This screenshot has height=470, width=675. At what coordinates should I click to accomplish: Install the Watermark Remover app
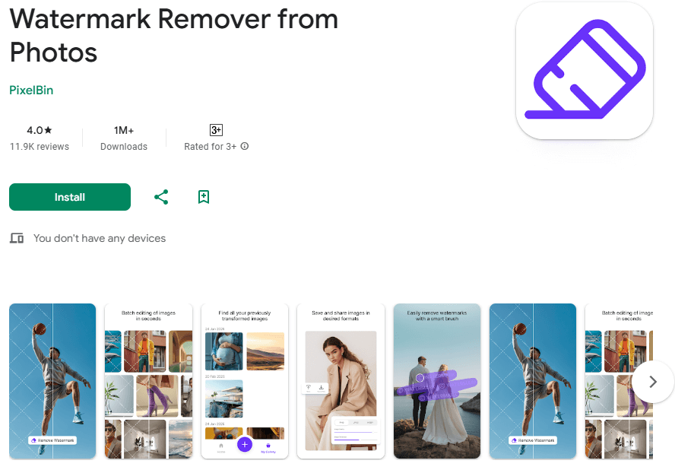pyautogui.click(x=70, y=197)
